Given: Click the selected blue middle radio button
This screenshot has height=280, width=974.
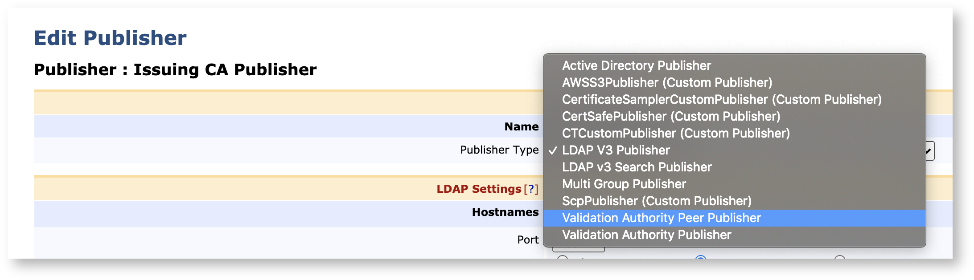Looking at the screenshot, I should (x=701, y=258).
